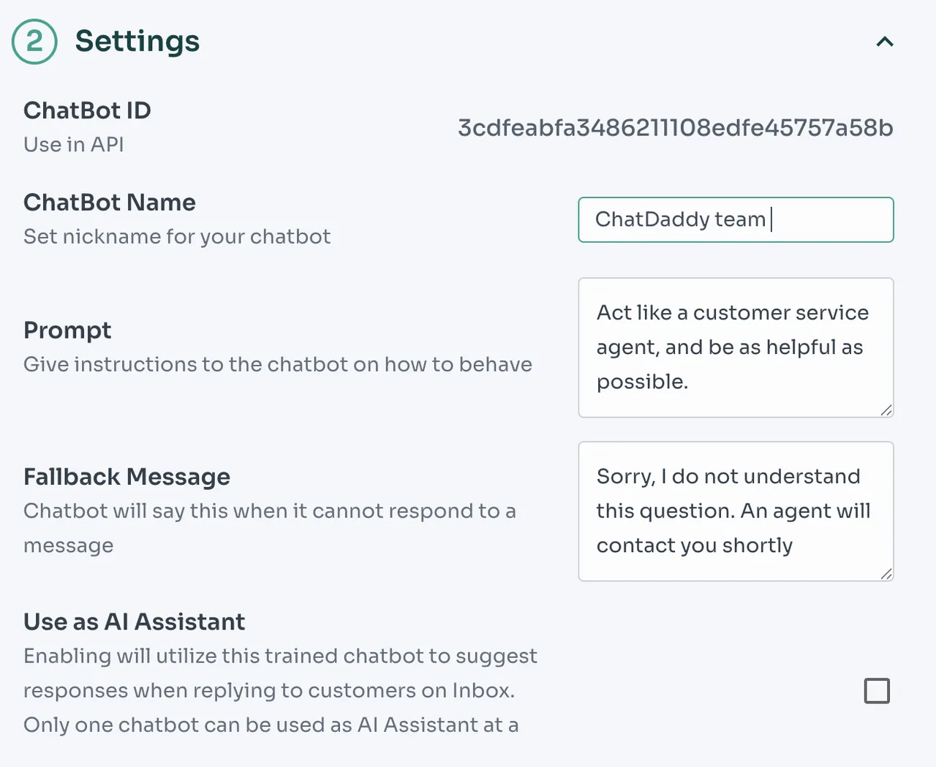Click the Fallback Message label
Image resolution: width=936 pixels, height=767 pixels.
point(127,477)
